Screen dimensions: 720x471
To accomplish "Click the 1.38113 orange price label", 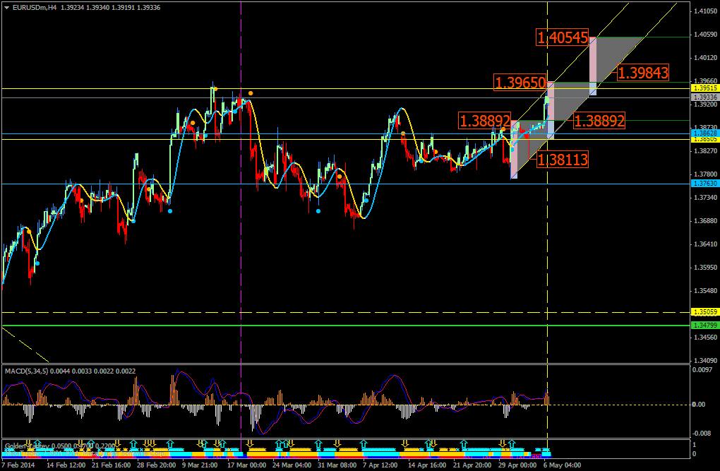I will click(x=562, y=160).
